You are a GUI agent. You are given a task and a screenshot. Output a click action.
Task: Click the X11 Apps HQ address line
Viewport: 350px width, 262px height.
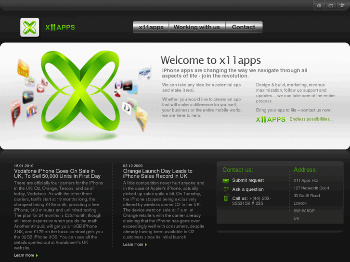pyautogui.click(x=306, y=181)
